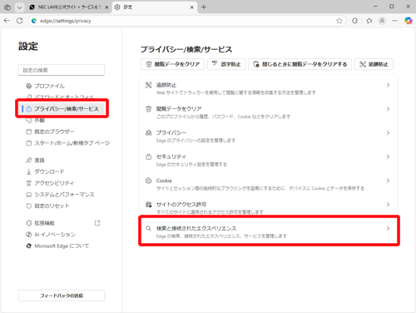Expand the Cookie row chevron
This screenshot has width=416, height=313.
388,181
